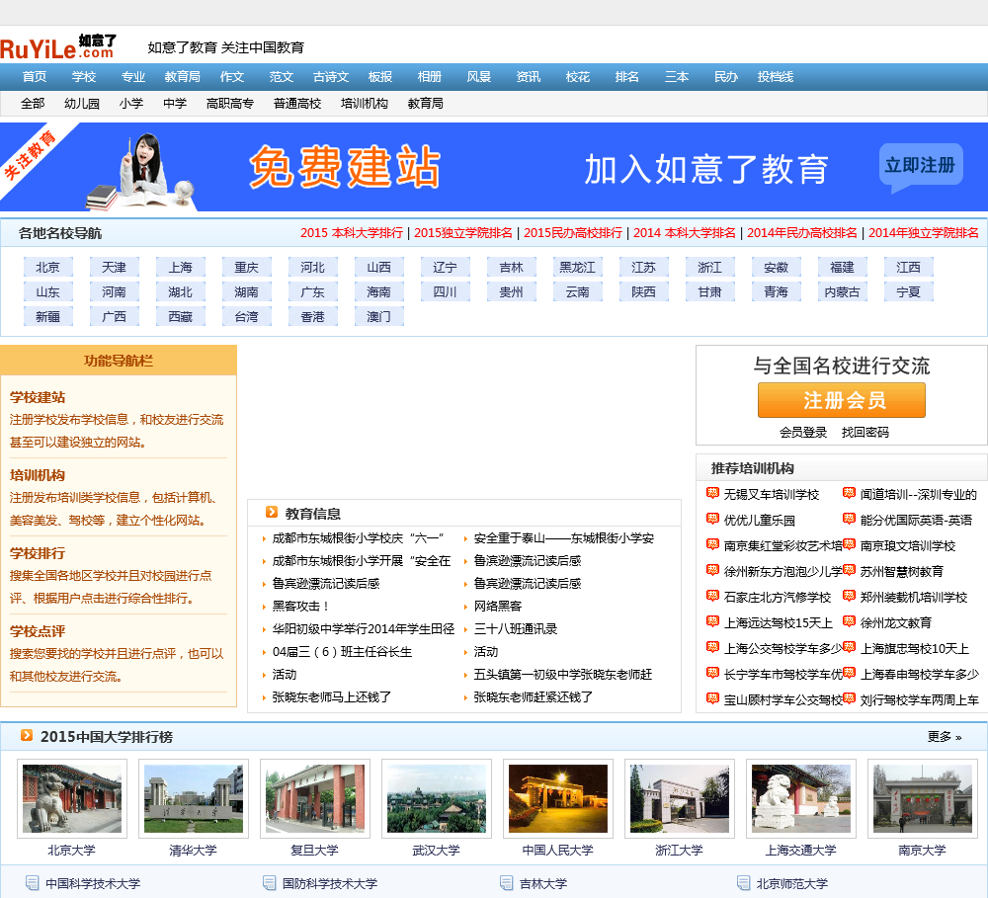Click the 复旦大学 thumbnail image
The image size is (988, 898).
315,798
